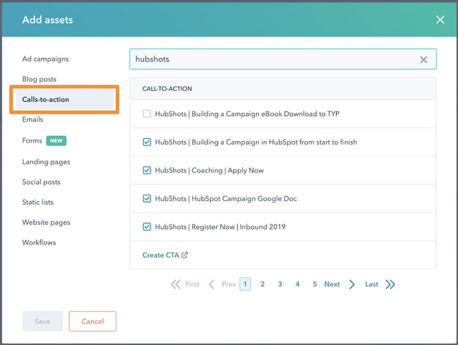The width and height of the screenshot is (458, 345).
Task: Uncheck HubShots Coaching Apply Now checkbox
Action: (147, 170)
